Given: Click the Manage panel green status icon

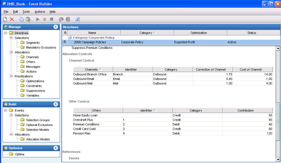Looking at the screenshot, I should click(x=6, y=27).
